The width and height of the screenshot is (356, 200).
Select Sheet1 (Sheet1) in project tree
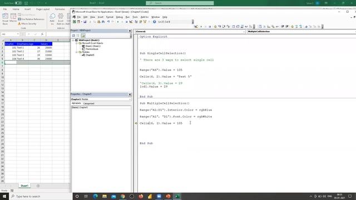click(x=91, y=46)
